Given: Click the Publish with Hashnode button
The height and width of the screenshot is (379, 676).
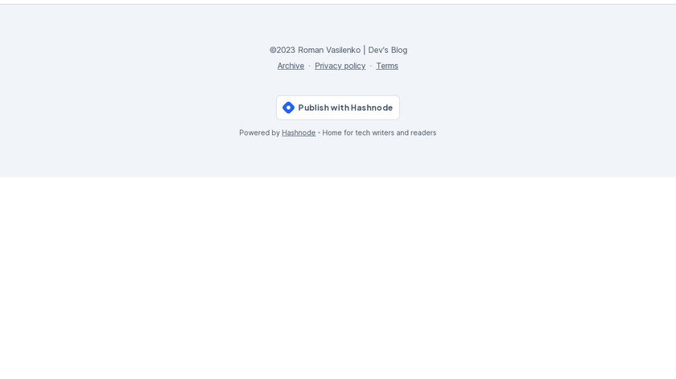Looking at the screenshot, I should pos(338,108).
